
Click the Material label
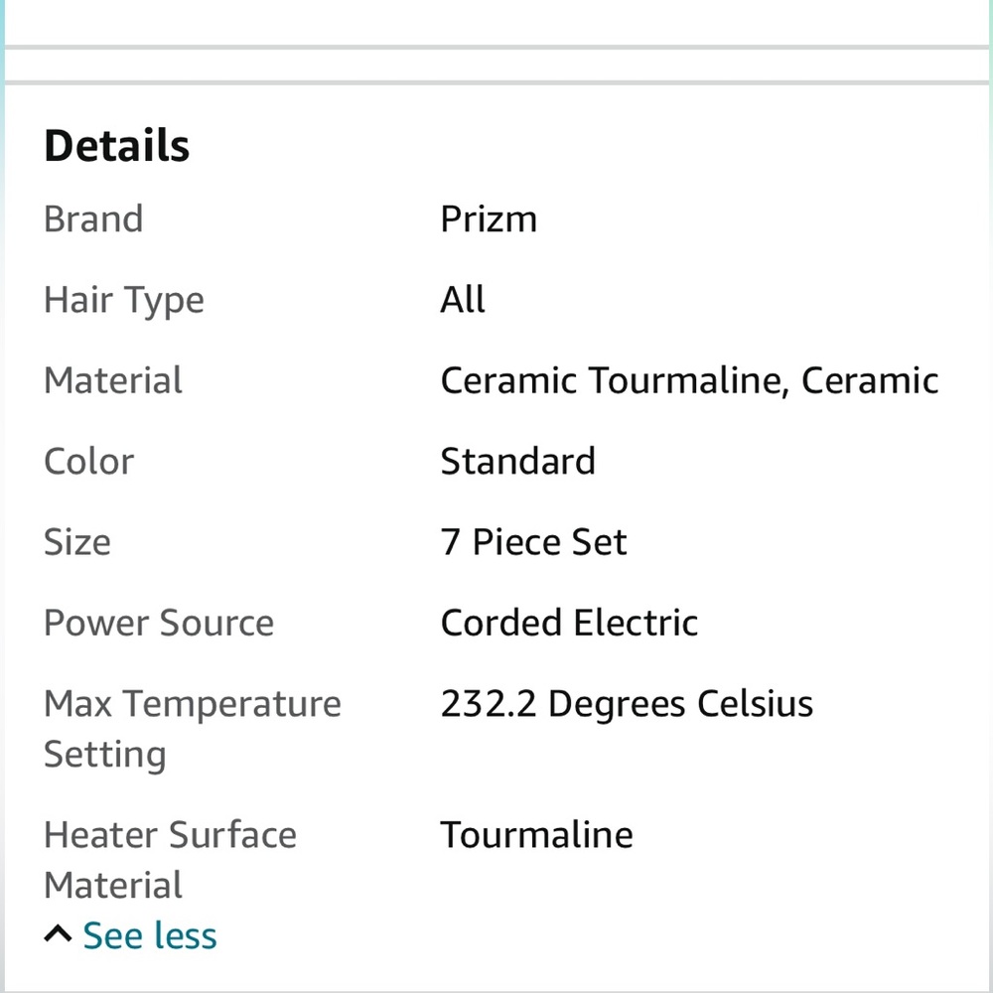coord(113,380)
